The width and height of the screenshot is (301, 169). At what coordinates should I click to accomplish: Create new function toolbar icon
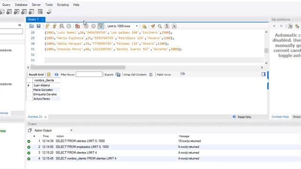pyautogui.click(x=32, y=12)
